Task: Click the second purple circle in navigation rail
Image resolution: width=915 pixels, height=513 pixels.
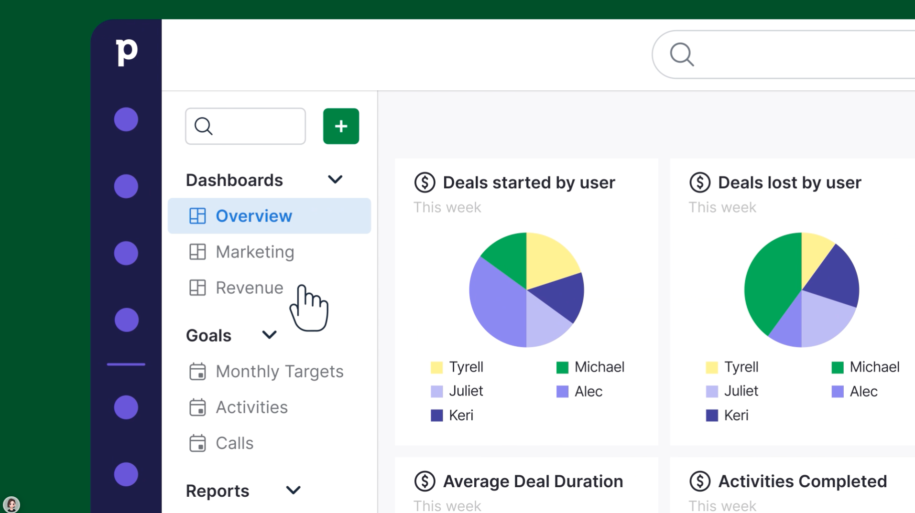Action: click(x=126, y=186)
